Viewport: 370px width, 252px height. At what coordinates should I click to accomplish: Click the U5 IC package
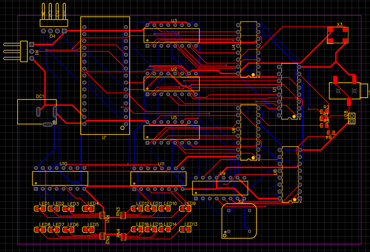point(171,132)
